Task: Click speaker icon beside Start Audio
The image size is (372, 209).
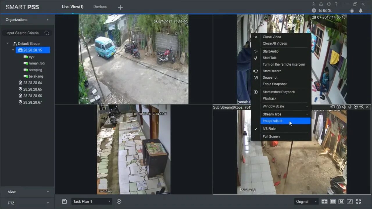Action: coord(256,51)
